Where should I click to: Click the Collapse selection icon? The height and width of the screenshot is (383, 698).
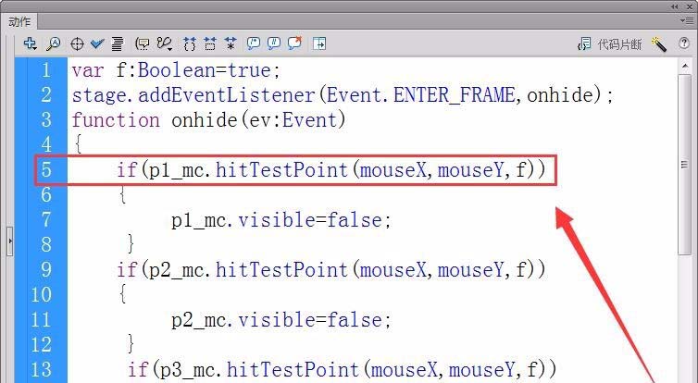[210, 43]
